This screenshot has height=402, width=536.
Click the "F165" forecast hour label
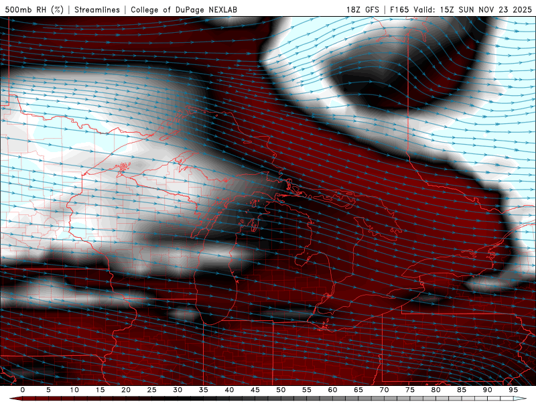coord(399,9)
